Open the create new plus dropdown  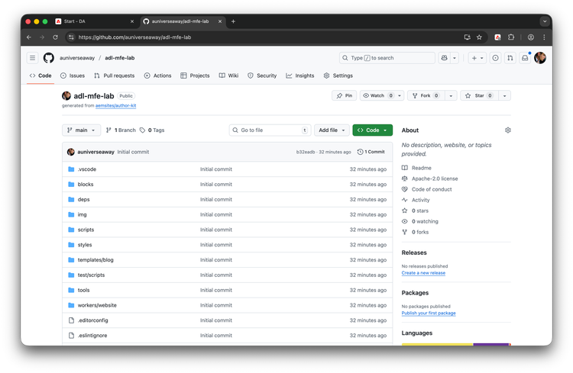click(477, 58)
